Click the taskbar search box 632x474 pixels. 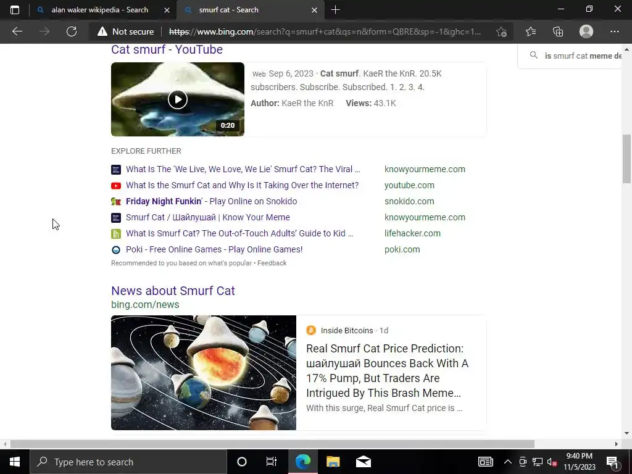(x=128, y=462)
